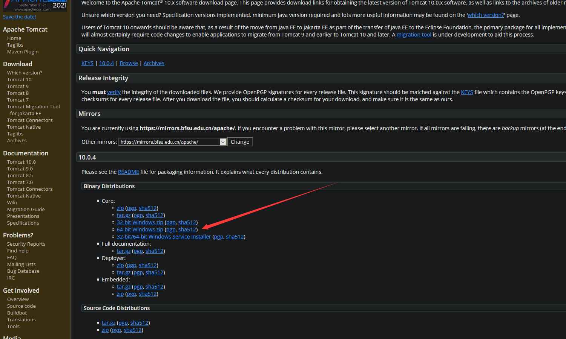Open pgp signature for the 32-bit Windows zip
Screen dimensions: 566x339
(171, 222)
